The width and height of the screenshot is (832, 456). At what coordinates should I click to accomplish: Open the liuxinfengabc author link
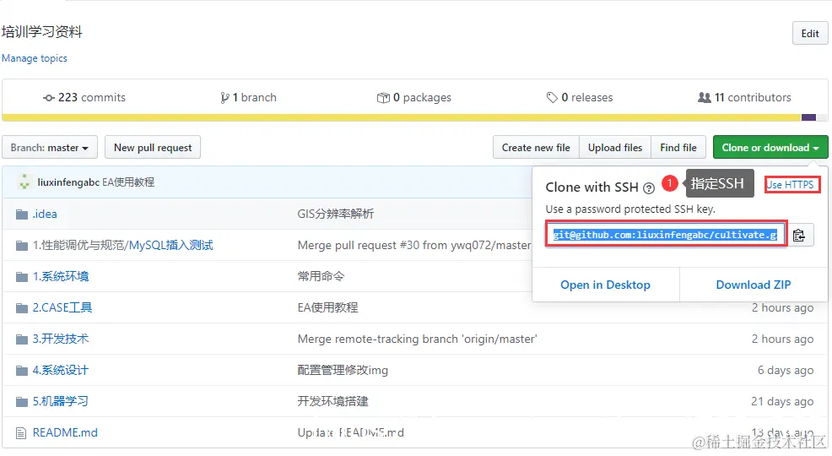pos(68,182)
